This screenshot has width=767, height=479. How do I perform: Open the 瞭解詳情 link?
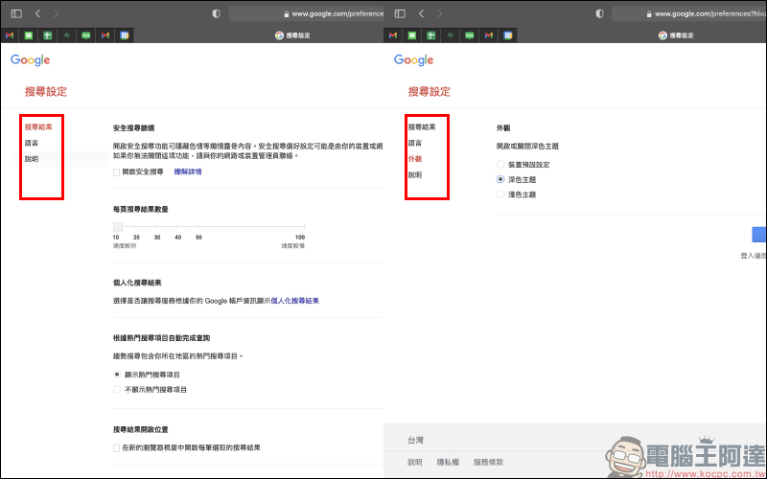(x=188, y=172)
